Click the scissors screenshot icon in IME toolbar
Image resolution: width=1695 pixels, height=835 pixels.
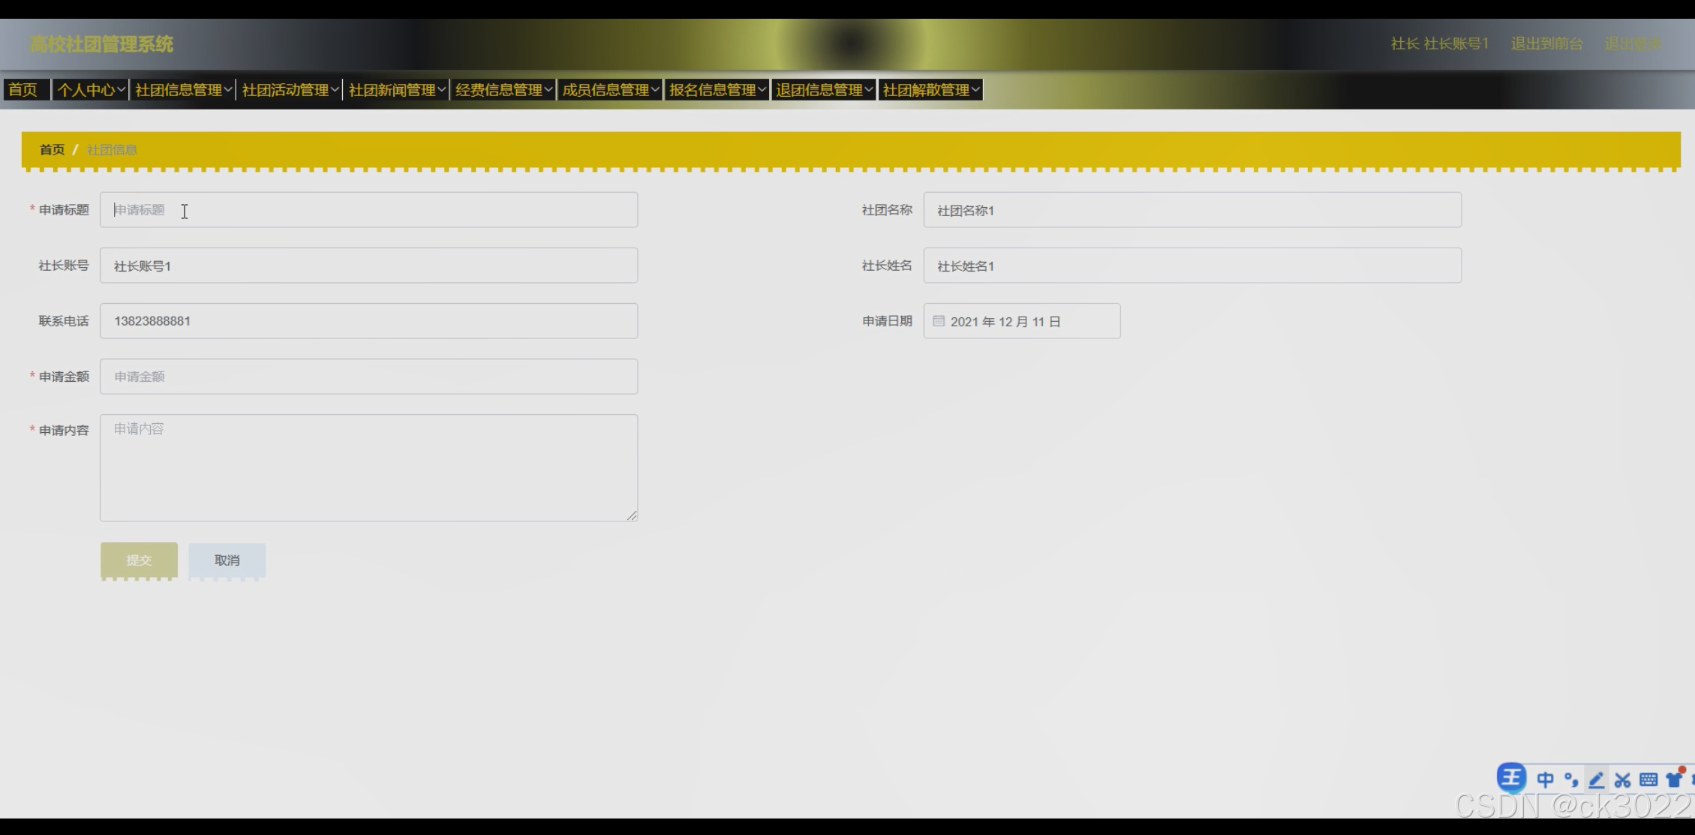click(1622, 780)
